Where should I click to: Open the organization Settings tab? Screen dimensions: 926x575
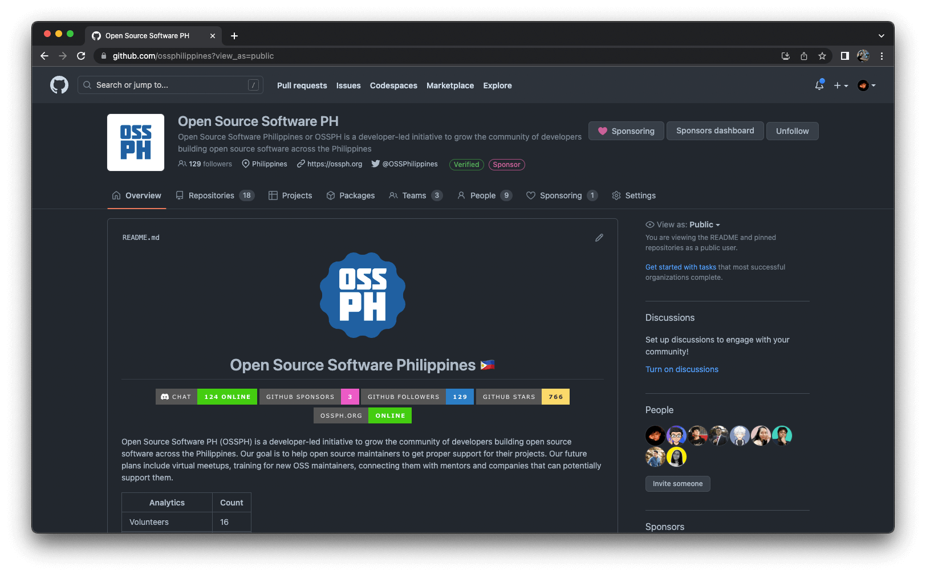633,195
